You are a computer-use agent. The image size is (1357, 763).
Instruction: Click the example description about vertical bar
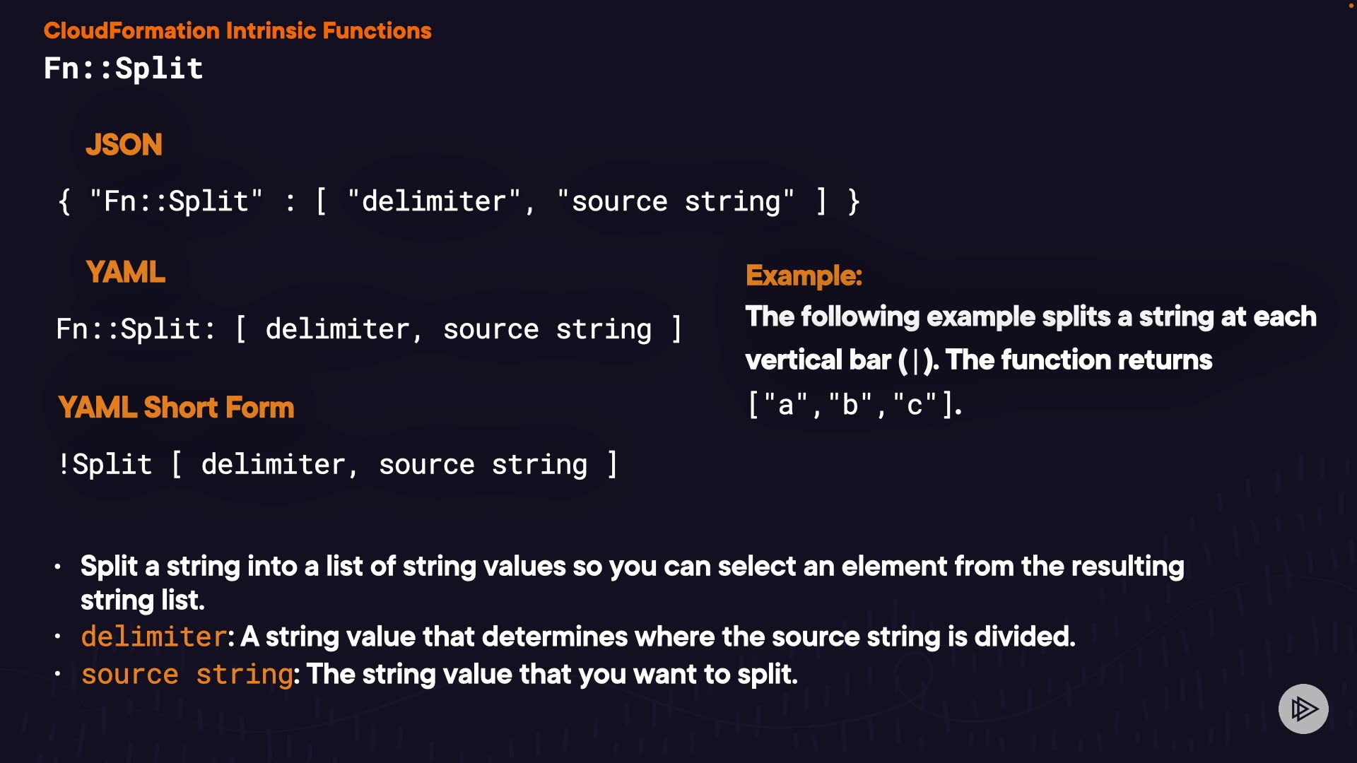(1030, 338)
